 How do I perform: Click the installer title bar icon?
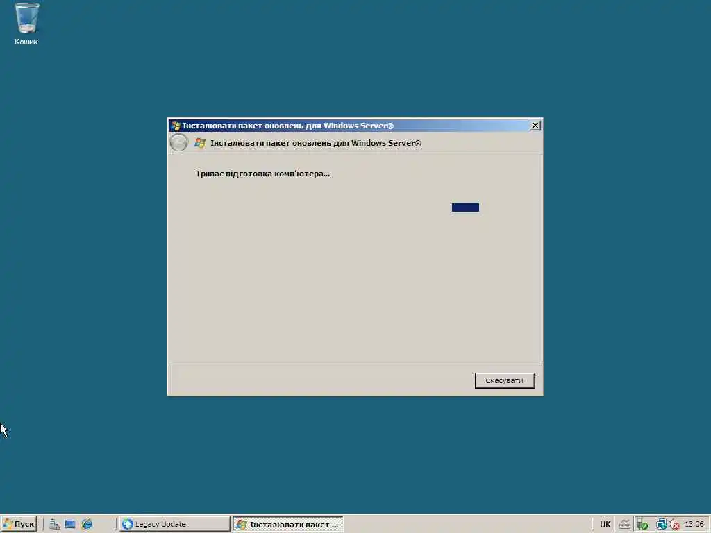pyautogui.click(x=176, y=126)
